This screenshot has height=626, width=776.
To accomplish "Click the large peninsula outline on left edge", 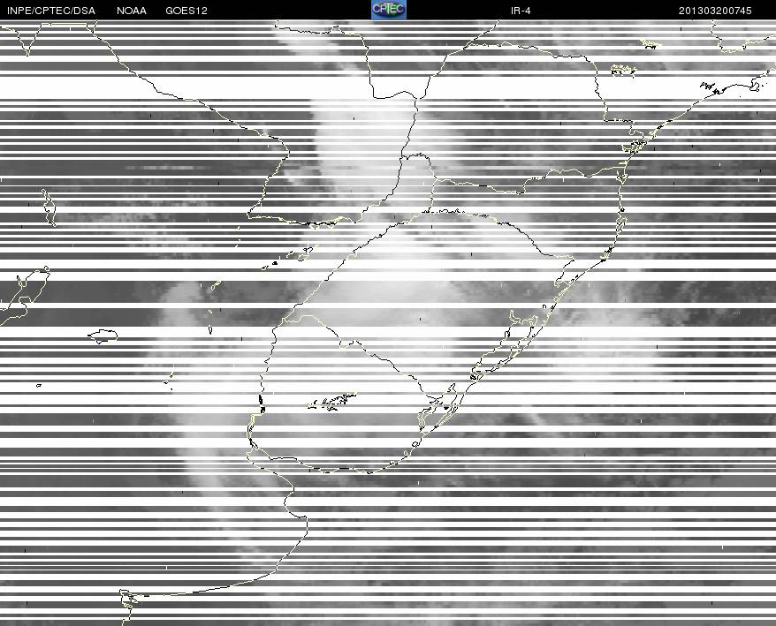I will [24, 296].
